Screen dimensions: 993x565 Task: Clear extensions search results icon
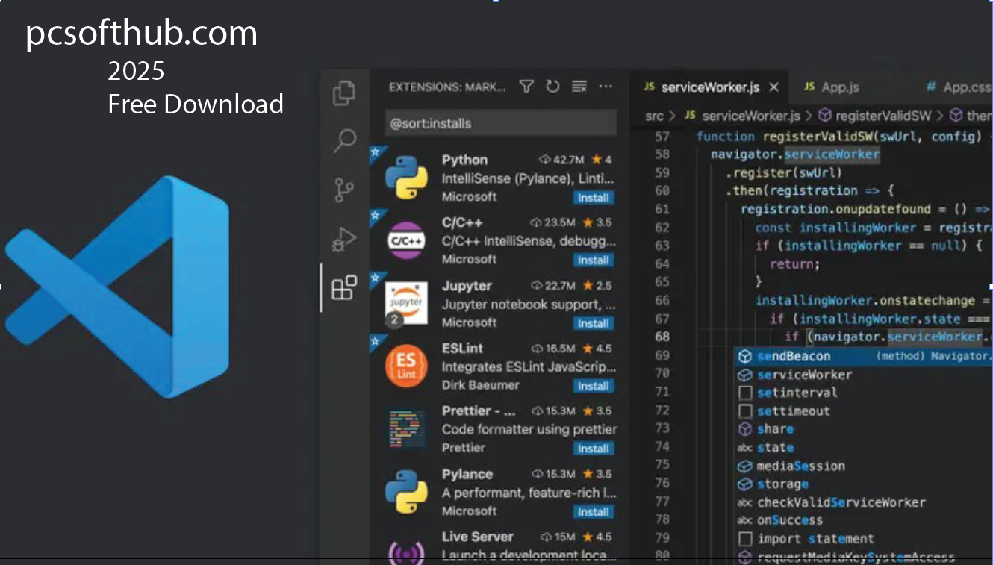[579, 87]
